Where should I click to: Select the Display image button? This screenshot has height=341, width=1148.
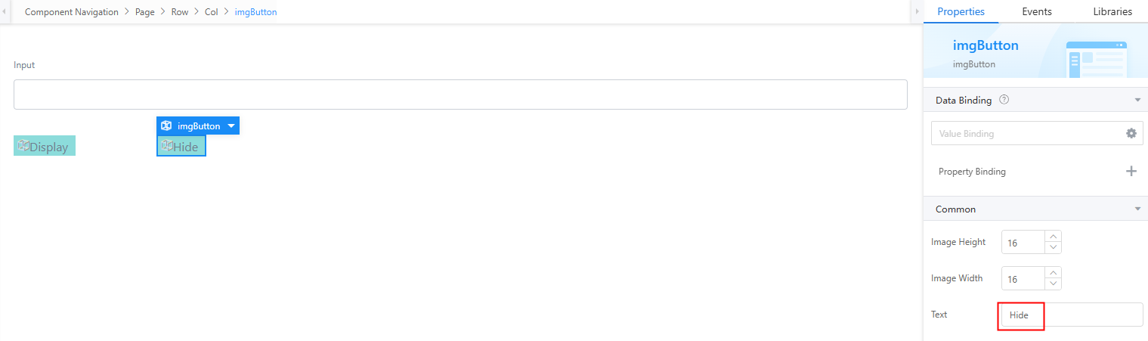45,146
